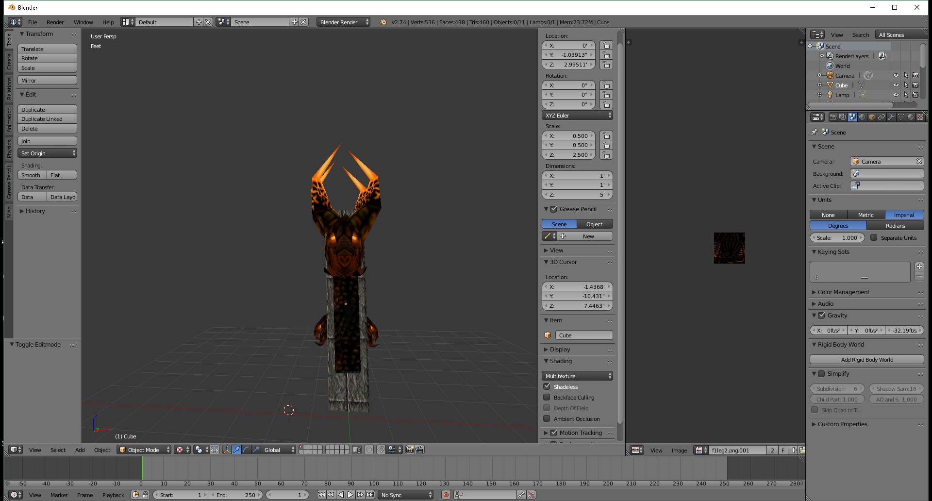
Task: Enable Backface Culling checkbox
Action: pyautogui.click(x=547, y=398)
